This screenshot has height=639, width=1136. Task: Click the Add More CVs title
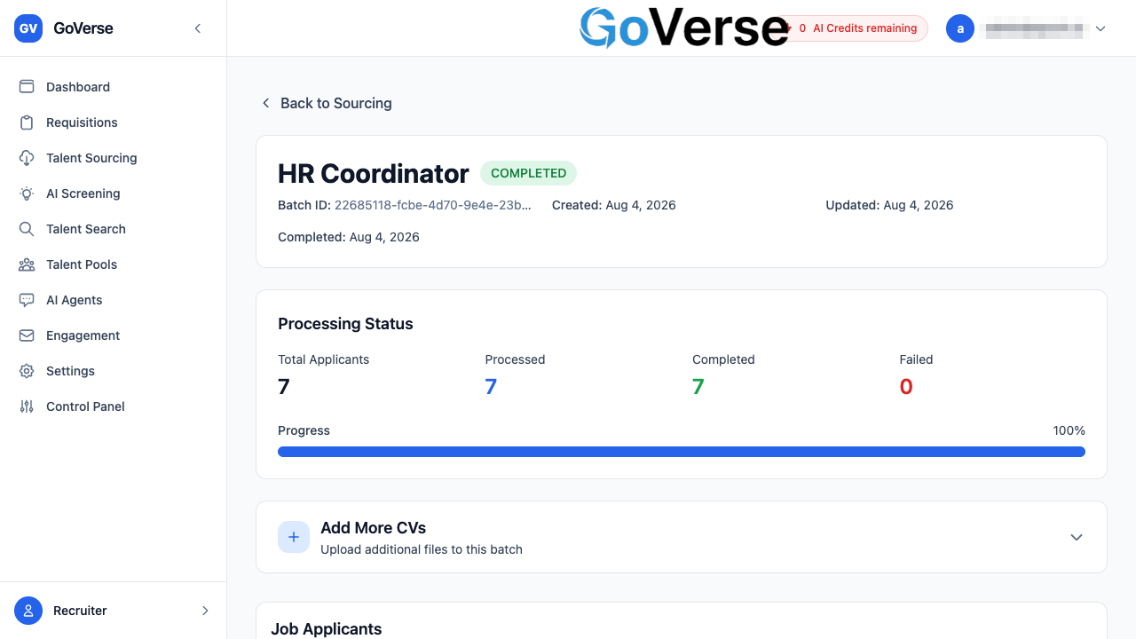374,527
